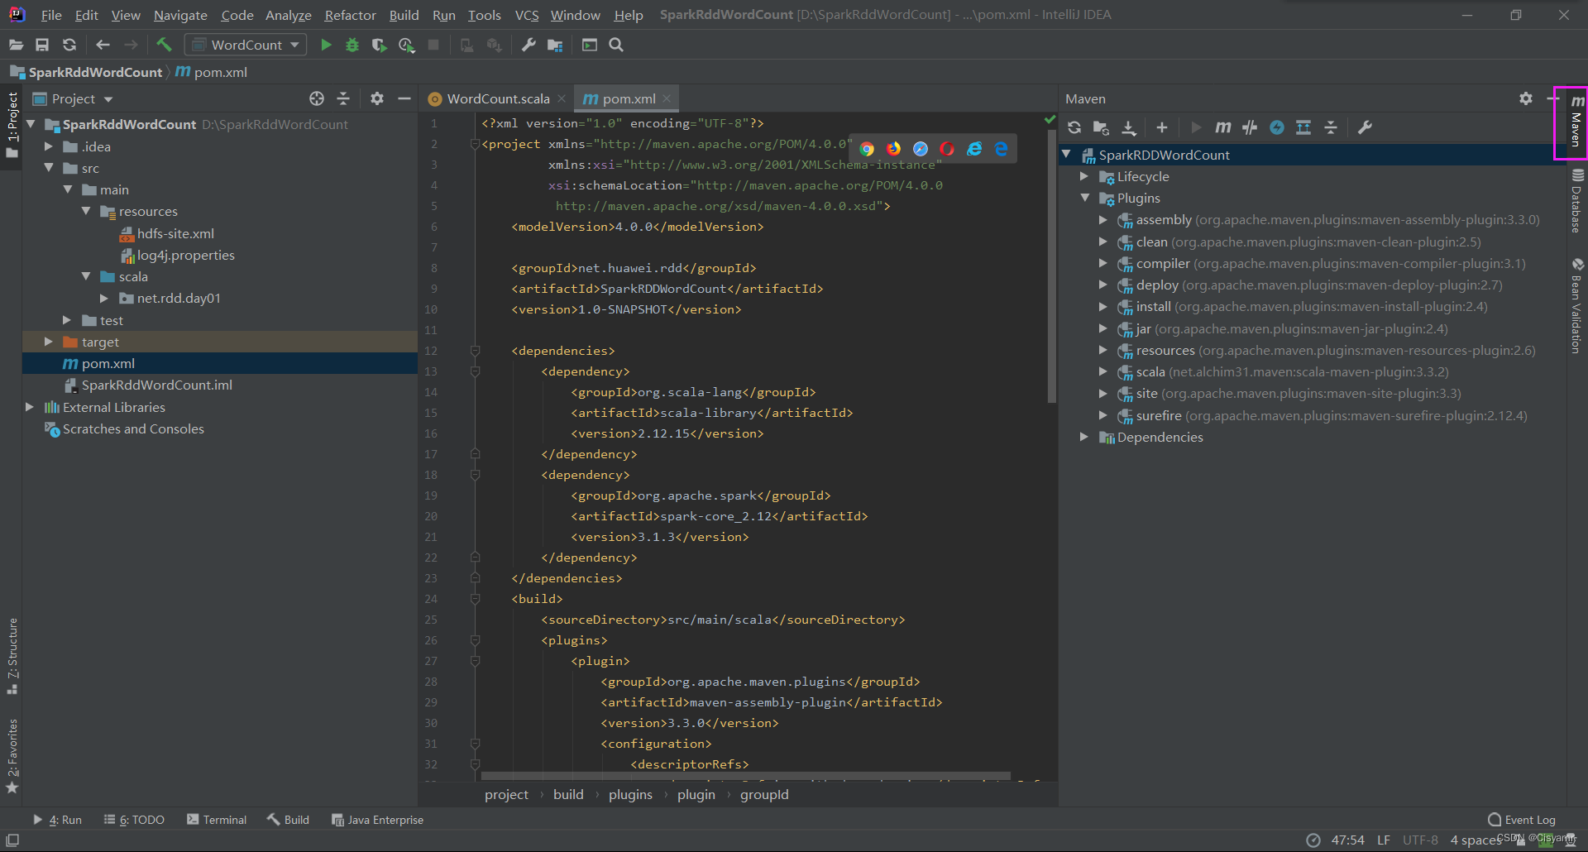Open pom.xml in Firefox browser icon
1588x852 pixels.
click(894, 149)
